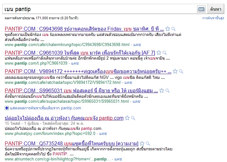
Task: Open cached copy of t.php?C9661039 result
Action: (x=75, y=63)
